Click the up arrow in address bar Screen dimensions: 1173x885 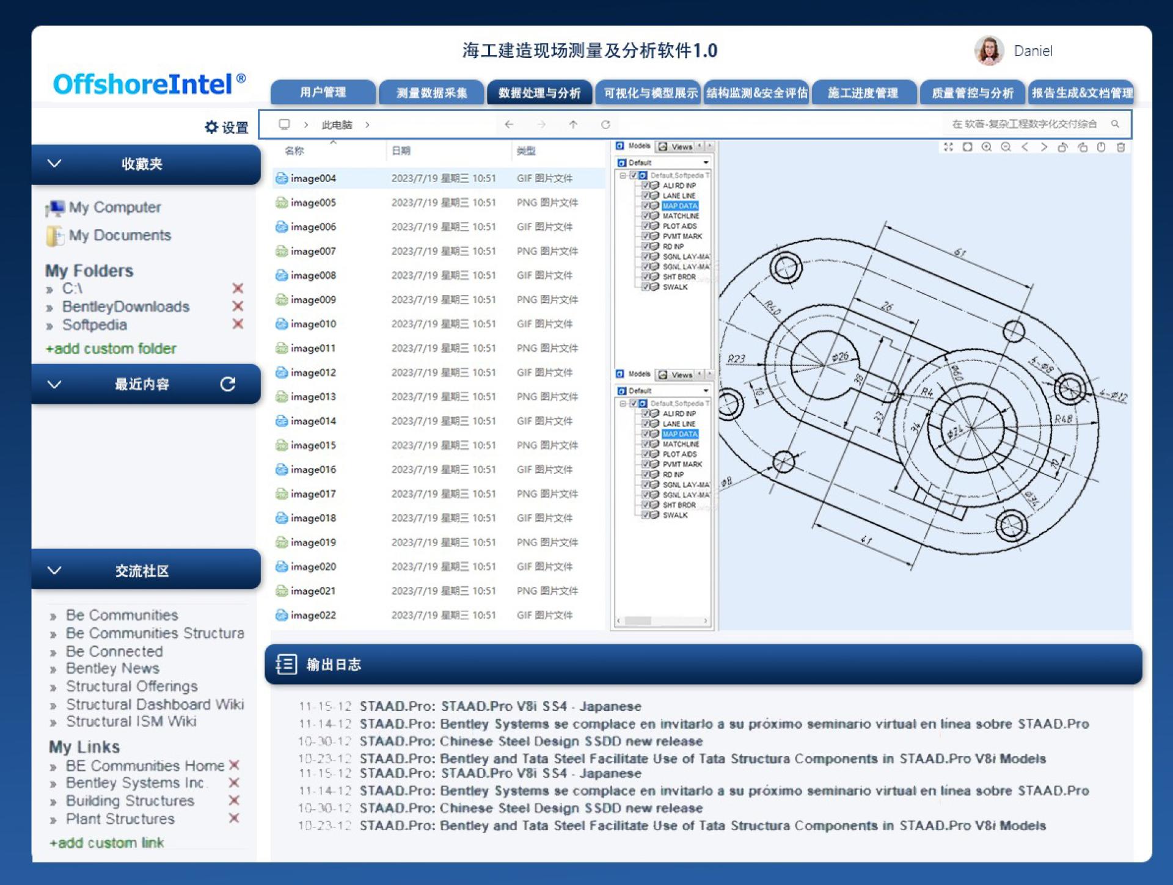tap(573, 125)
